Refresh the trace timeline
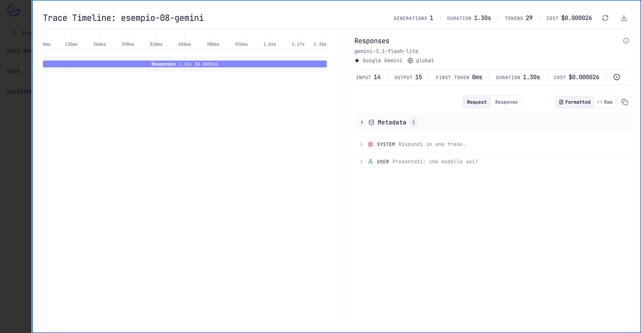Viewport: 641px width, 333px height. click(605, 18)
